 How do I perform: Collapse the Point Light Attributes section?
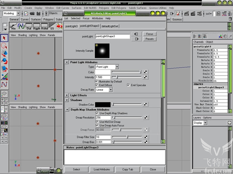click(67, 62)
